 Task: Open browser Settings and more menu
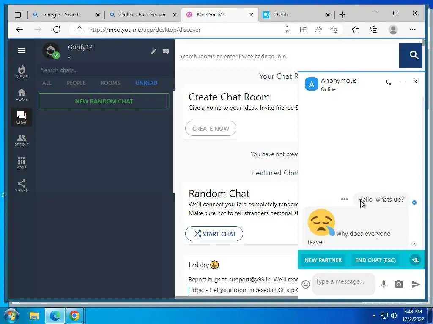(x=413, y=30)
